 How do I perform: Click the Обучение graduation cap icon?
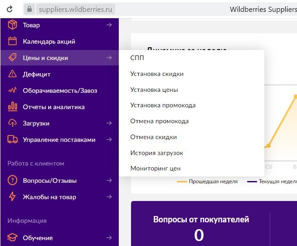[12, 237]
